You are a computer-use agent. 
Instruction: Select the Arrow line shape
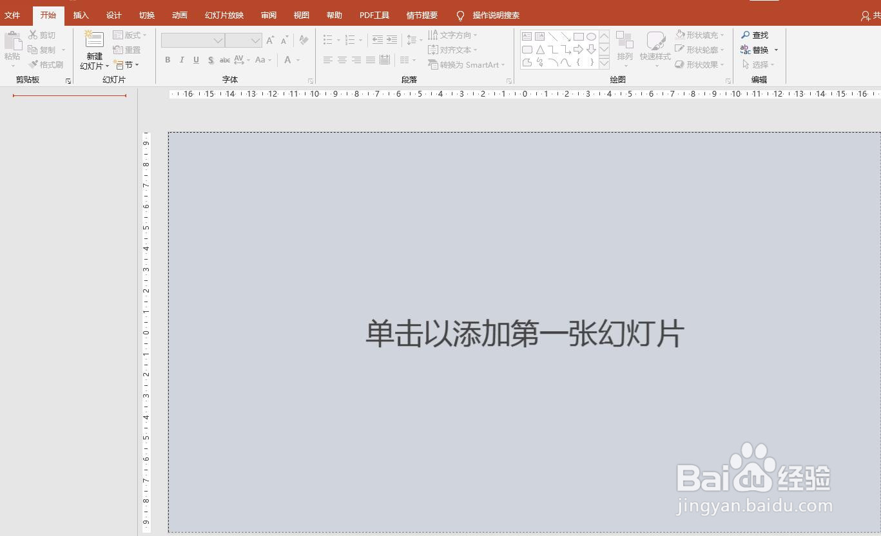pos(566,37)
